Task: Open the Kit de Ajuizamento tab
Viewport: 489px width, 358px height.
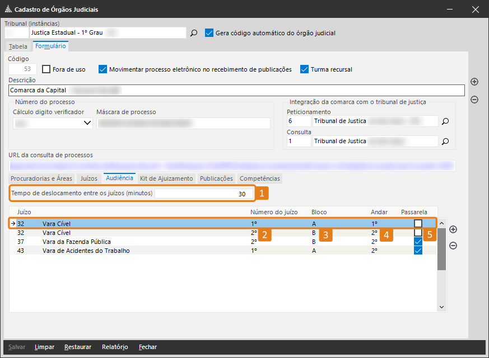Action: tap(166, 178)
